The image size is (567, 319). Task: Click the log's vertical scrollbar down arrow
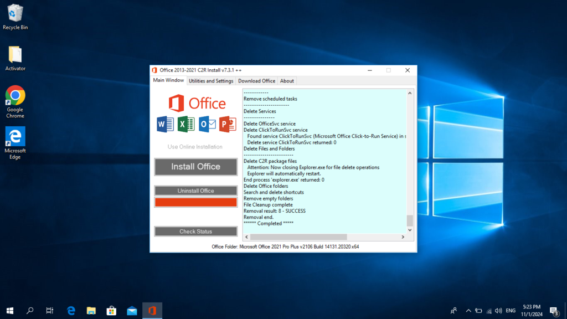(x=410, y=230)
